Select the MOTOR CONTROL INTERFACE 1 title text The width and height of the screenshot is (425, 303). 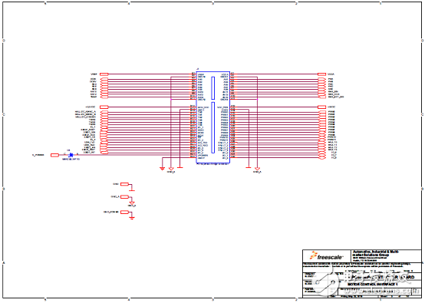tap(372, 285)
